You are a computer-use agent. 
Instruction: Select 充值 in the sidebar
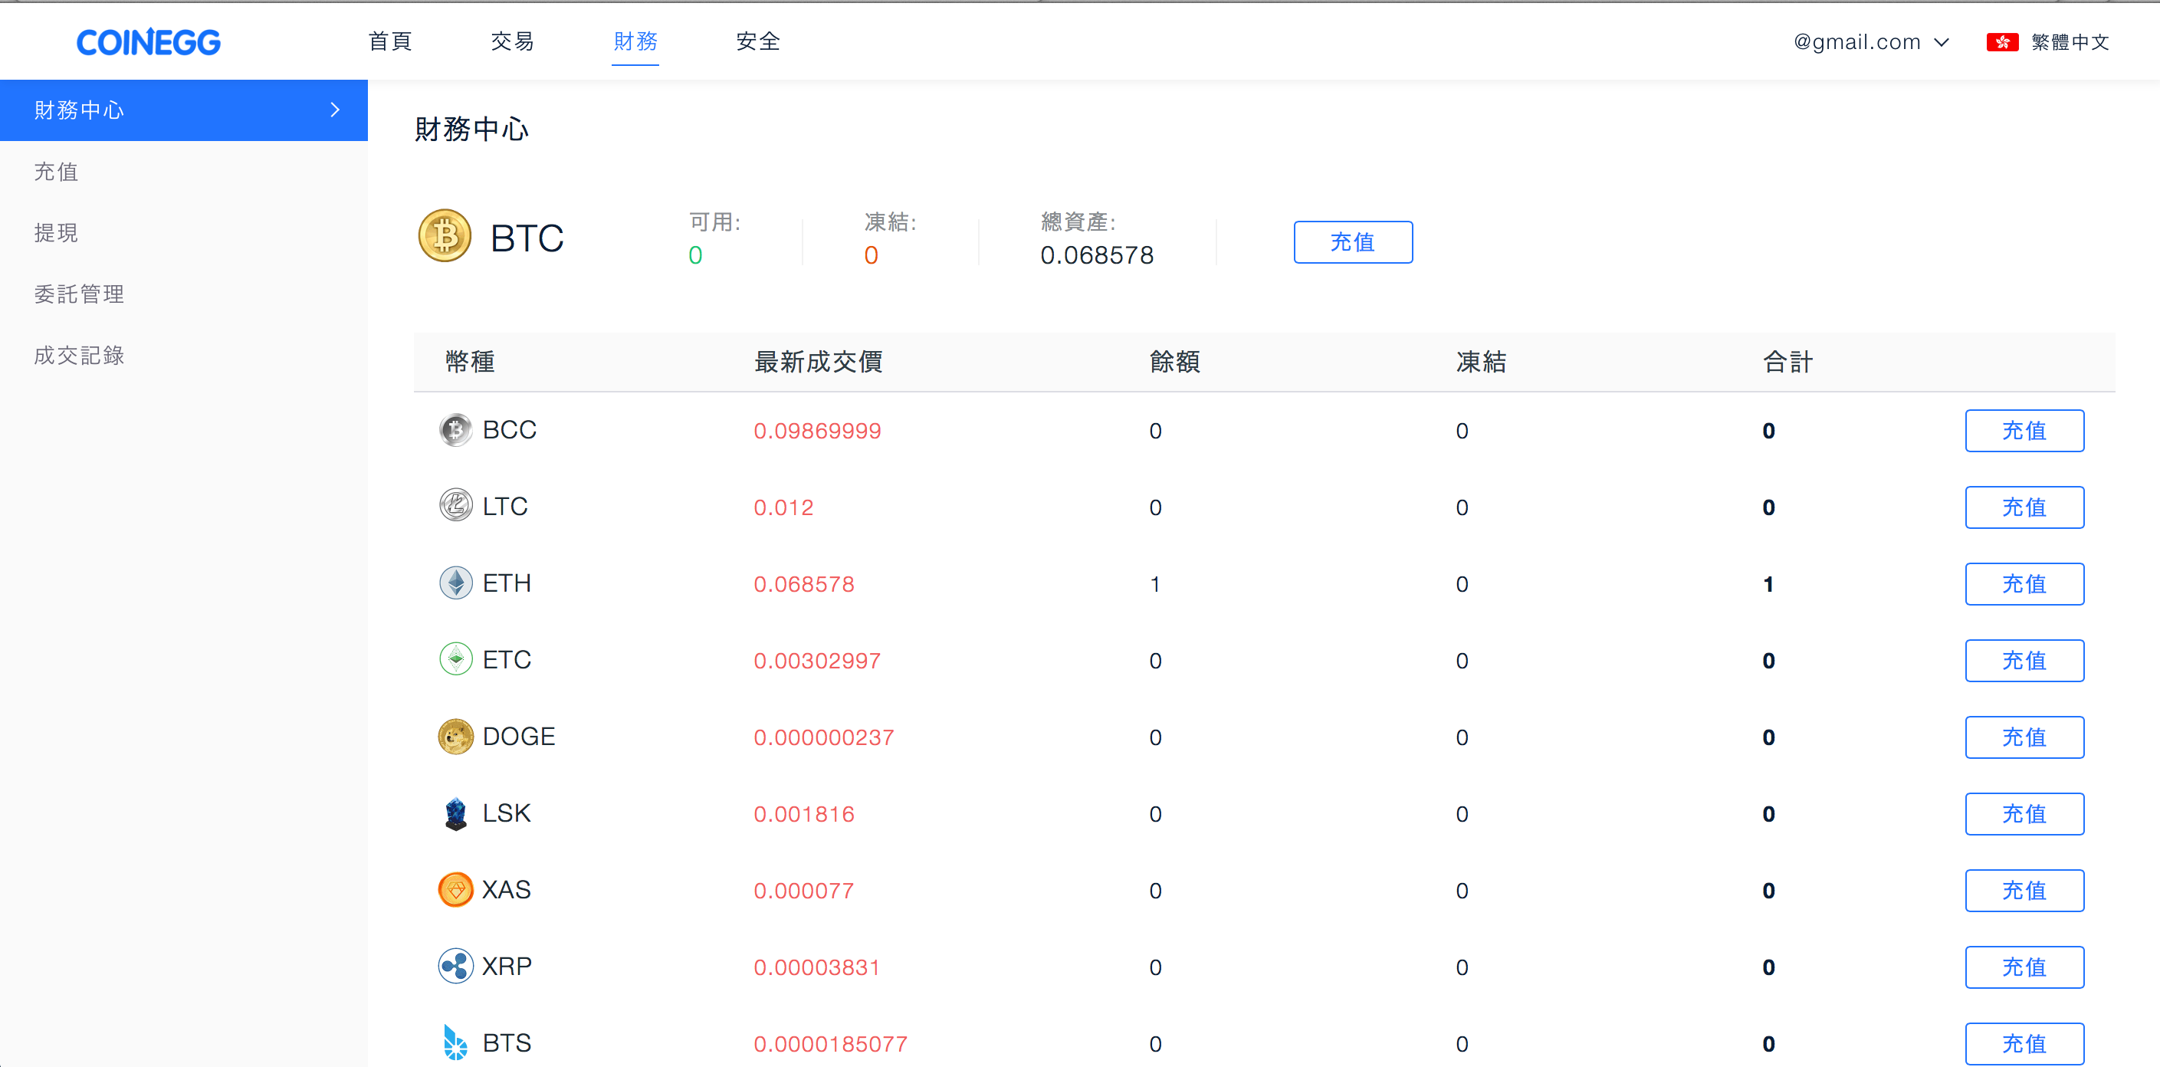click(184, 171)
